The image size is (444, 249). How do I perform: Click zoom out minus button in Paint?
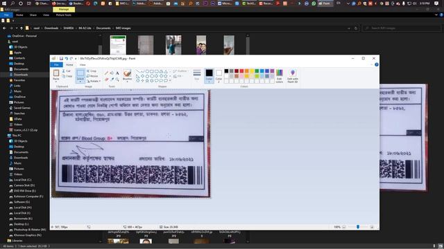point(344,227)
